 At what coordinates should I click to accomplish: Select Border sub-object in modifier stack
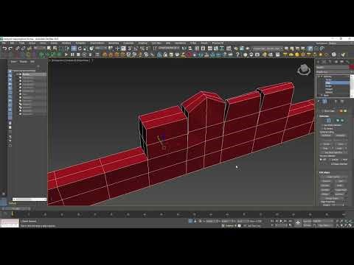(x=329, y=86)
